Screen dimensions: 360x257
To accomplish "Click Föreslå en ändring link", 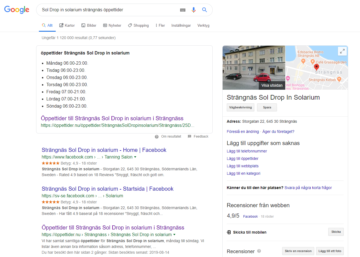I will pos(243,132).
